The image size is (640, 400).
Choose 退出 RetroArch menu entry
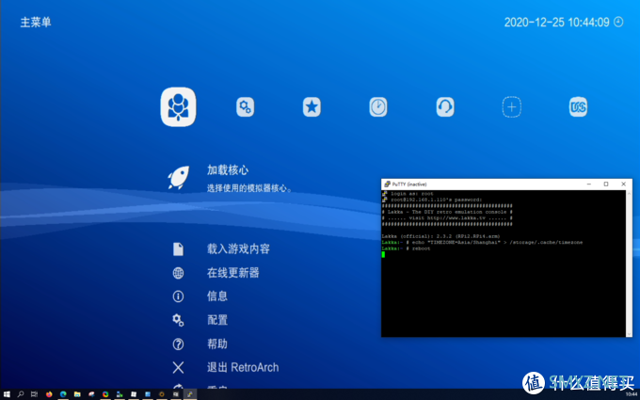(x=243, y=367)
